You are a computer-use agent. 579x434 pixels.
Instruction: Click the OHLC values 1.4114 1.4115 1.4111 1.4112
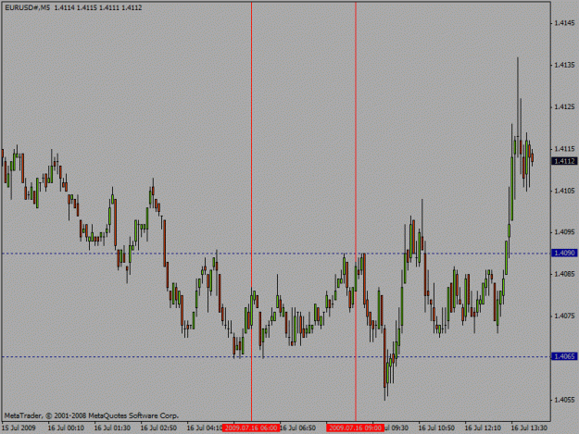(98, 7)
